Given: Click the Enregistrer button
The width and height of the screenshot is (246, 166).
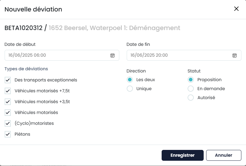Looking at the screenshot, I should [183, 155].
